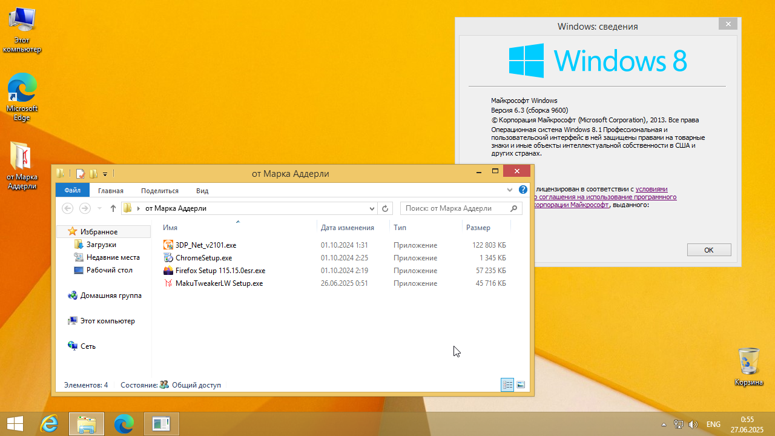
Task: Open Этот компьютер desktop icon
Action: [22, 30]
